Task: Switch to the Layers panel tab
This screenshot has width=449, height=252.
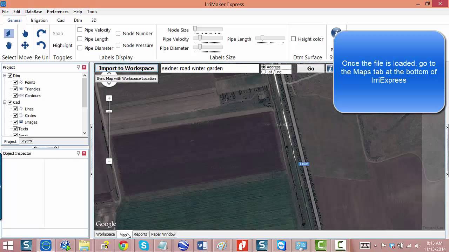Action: (x=26, y=141)
